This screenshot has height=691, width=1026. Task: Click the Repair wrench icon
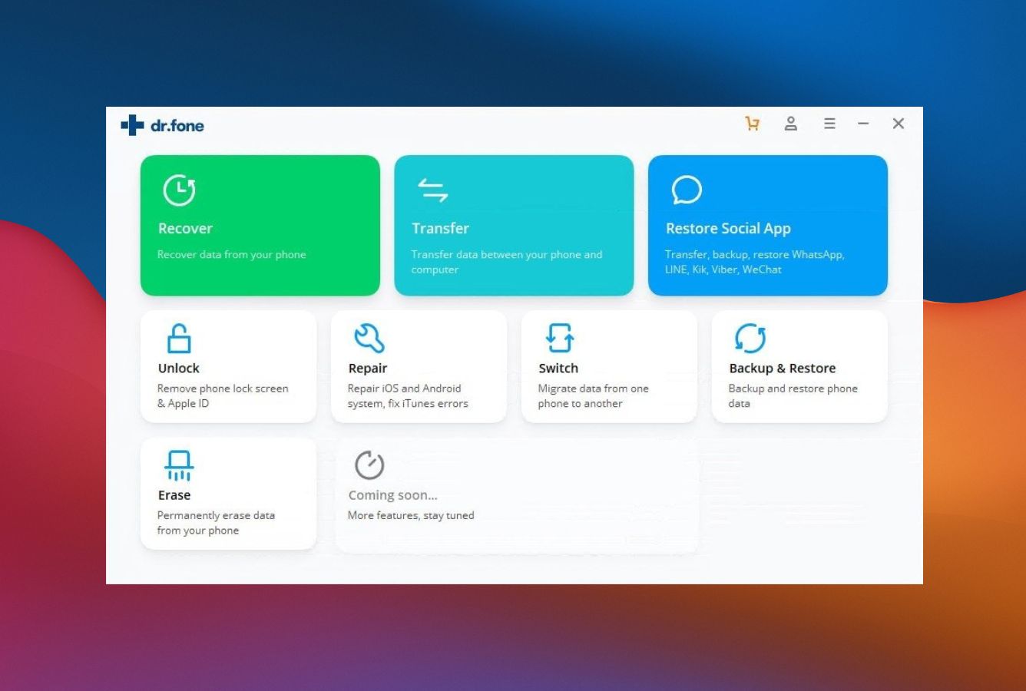(x=369, y=338)
